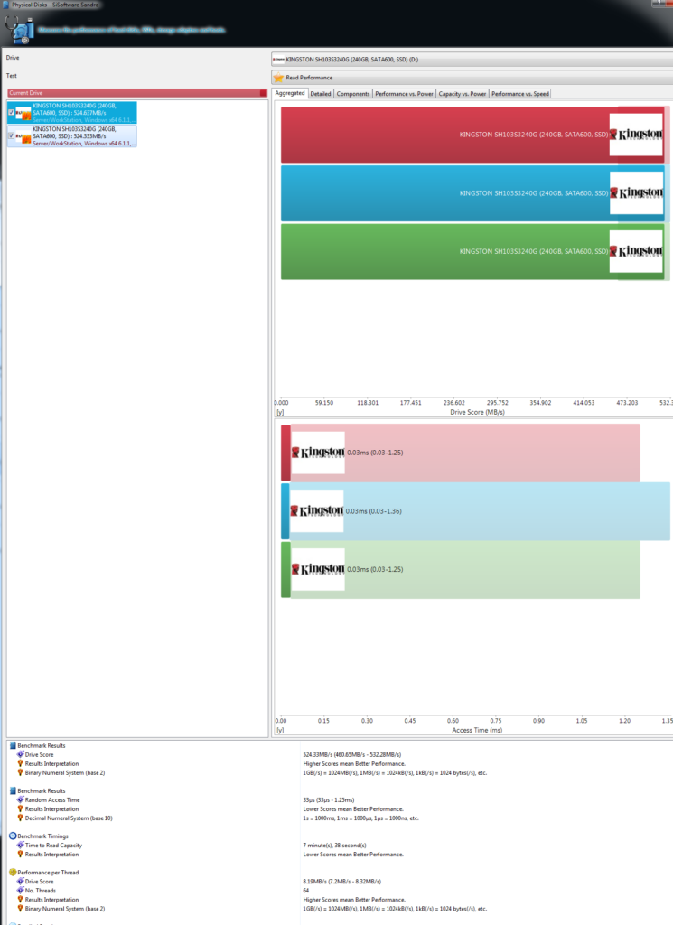Click Kingston logo on the red drive score bar

636,135
